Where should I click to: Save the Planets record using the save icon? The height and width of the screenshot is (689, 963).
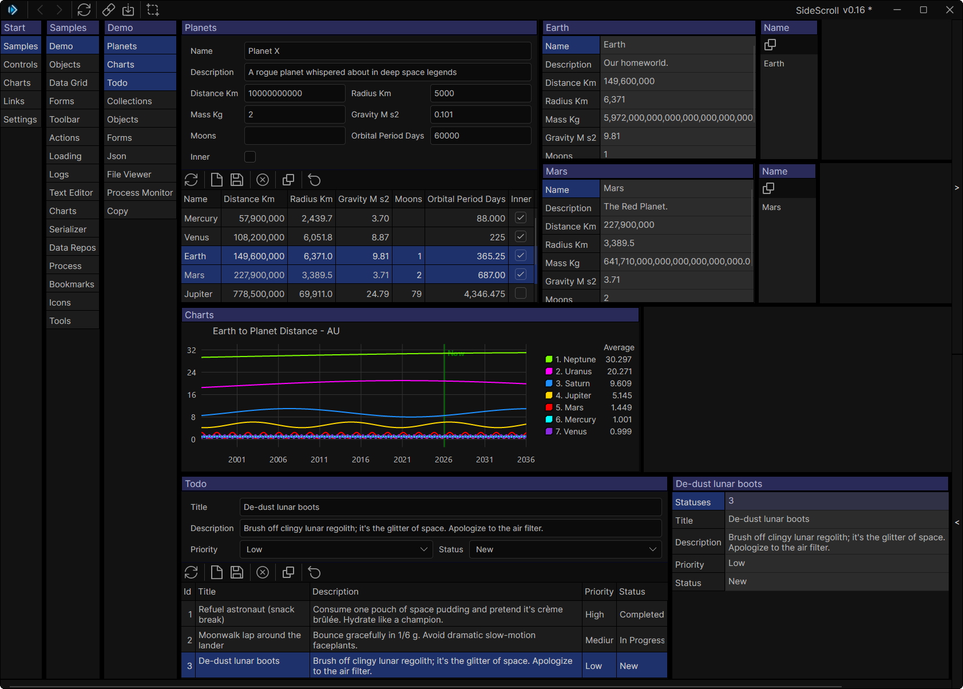[237, 179]
